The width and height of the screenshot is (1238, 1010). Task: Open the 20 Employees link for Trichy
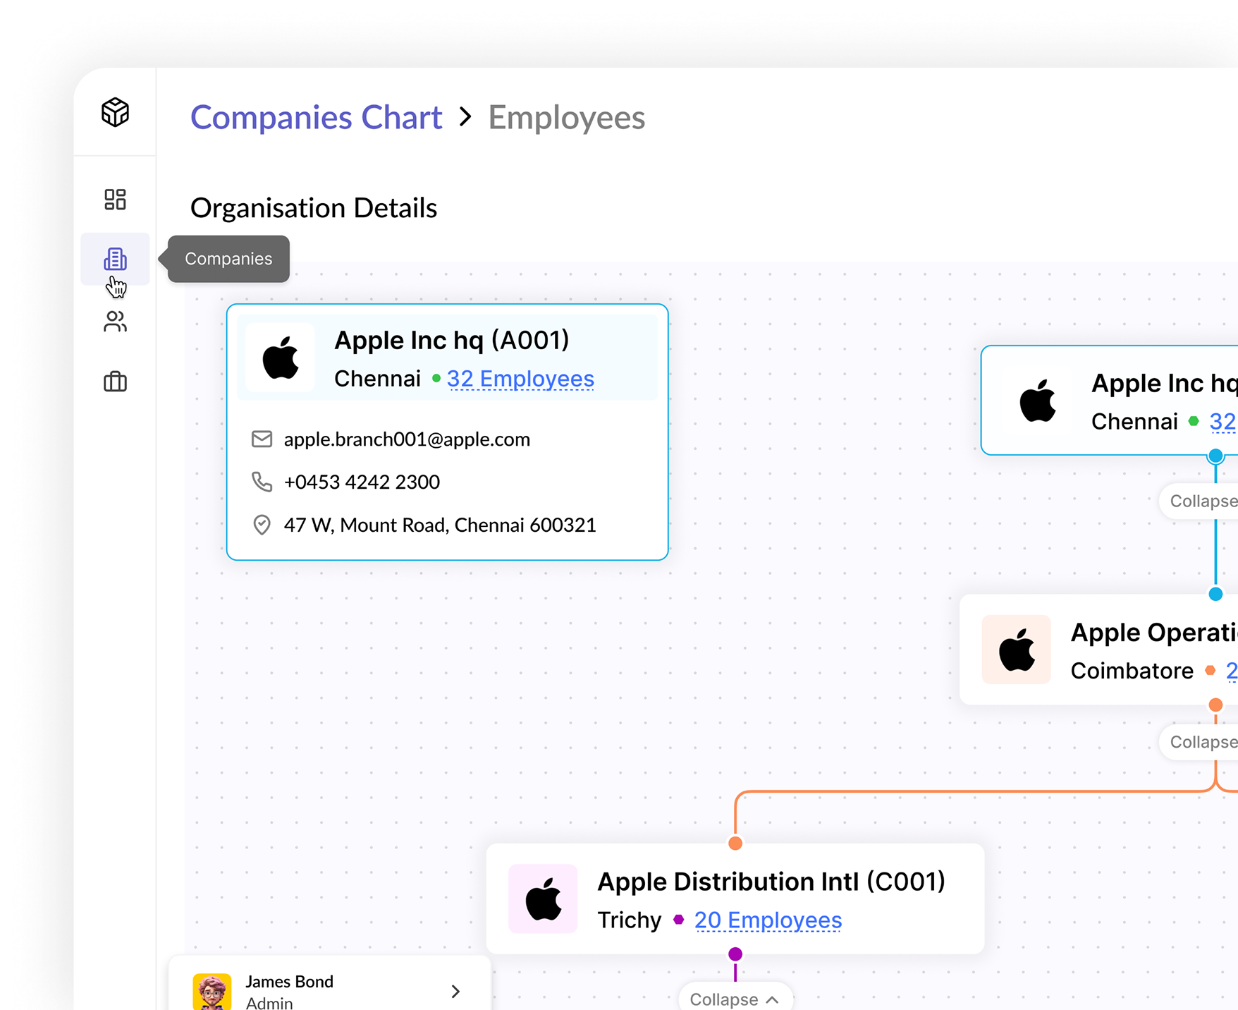coord(768,920)
